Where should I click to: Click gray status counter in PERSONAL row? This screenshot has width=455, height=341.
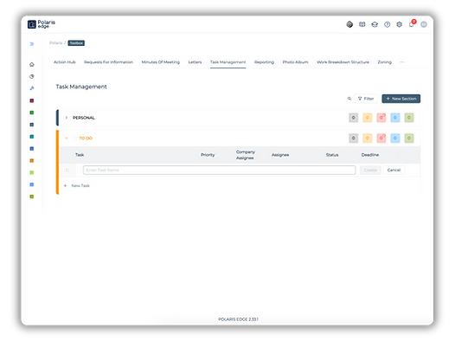coord(354,118)
